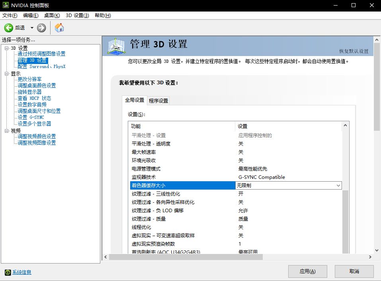The width and height of the screenshot is (381, 281).
Task: Open 调整视频颜色设置 in the task tree
Action: point(37,136)
